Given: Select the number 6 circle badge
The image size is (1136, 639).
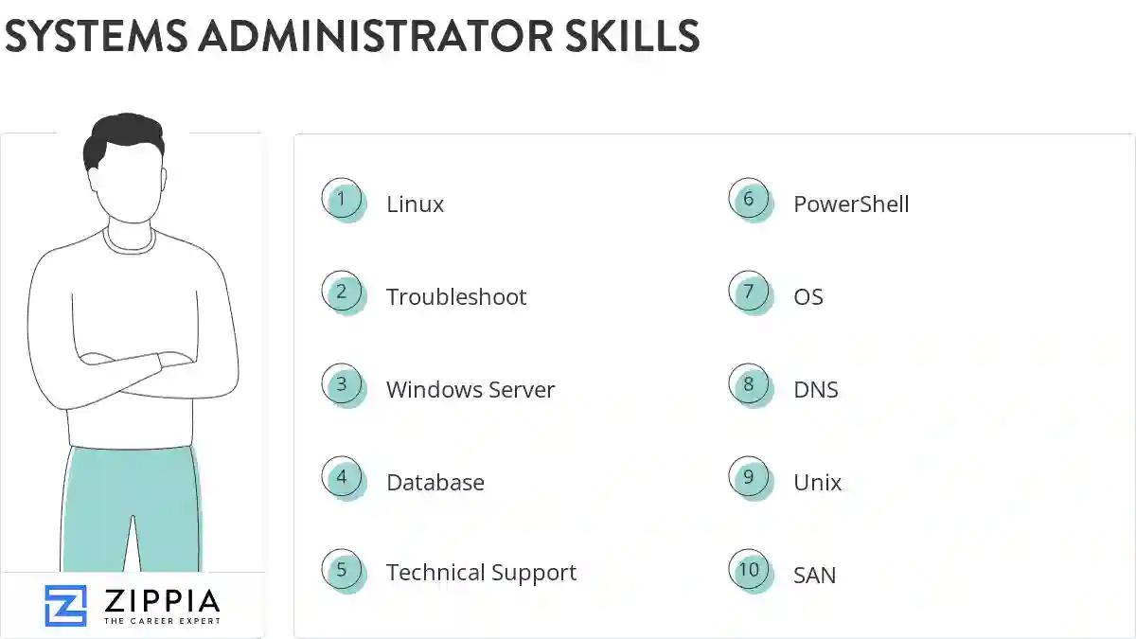Looking at the screenshot, I should 749,200.
